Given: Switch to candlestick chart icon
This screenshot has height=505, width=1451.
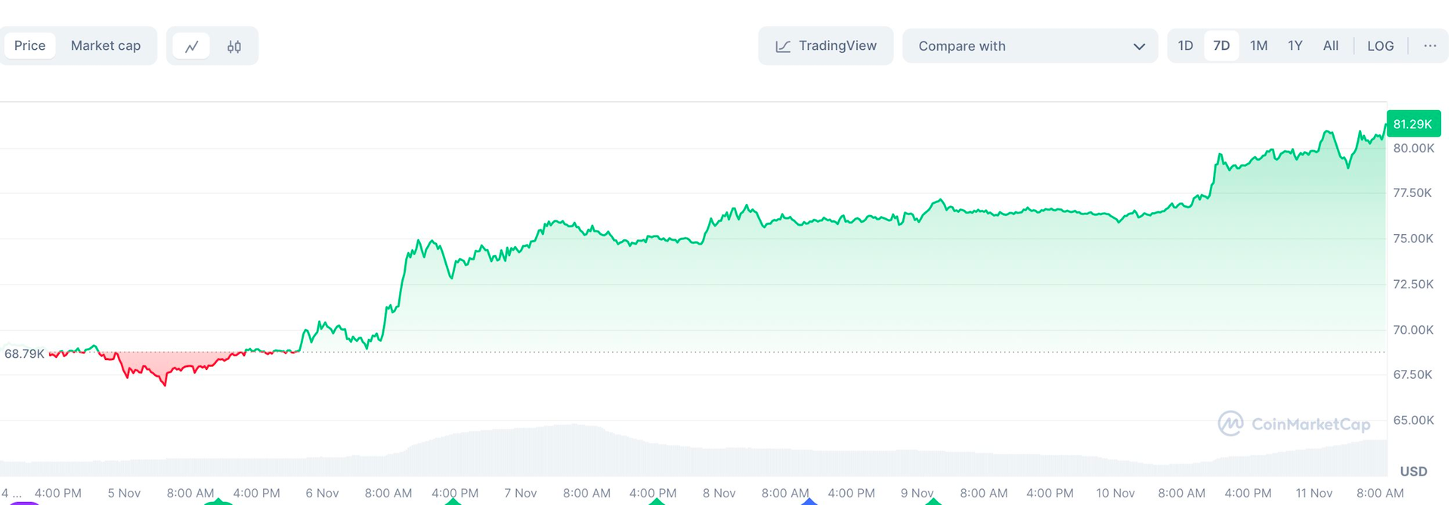Looking at the screenshot, I should pyautogui.click(x=234, y=46).
